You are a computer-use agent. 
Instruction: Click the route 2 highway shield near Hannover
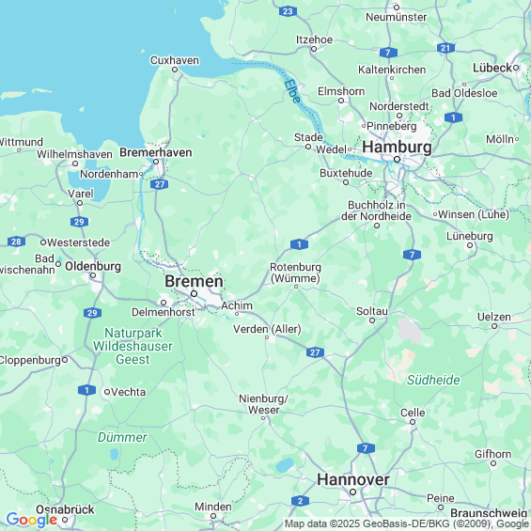(300, 501)
